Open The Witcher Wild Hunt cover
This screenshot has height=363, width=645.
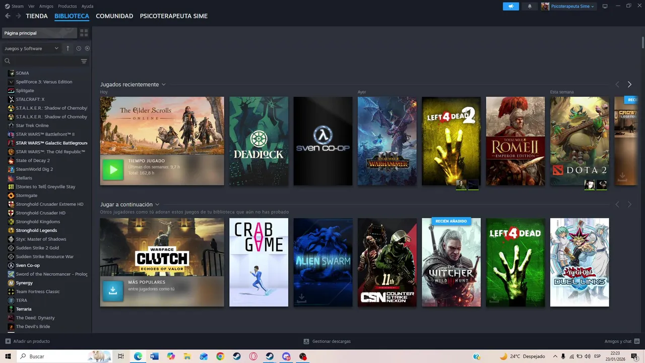pyautogui.click(x=451, y=262)
